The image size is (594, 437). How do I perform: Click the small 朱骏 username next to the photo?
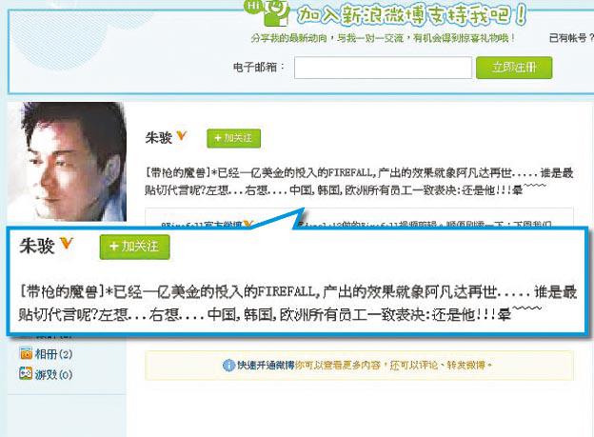(x=159, y=138)
